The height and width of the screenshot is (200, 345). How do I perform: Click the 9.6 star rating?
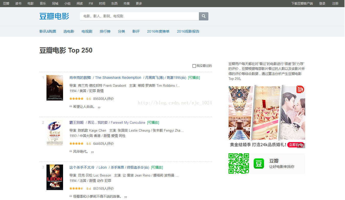(x=76, y=99)
